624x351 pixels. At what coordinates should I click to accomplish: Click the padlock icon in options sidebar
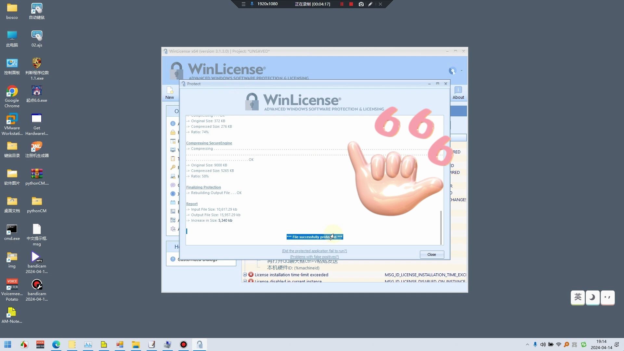173,132
